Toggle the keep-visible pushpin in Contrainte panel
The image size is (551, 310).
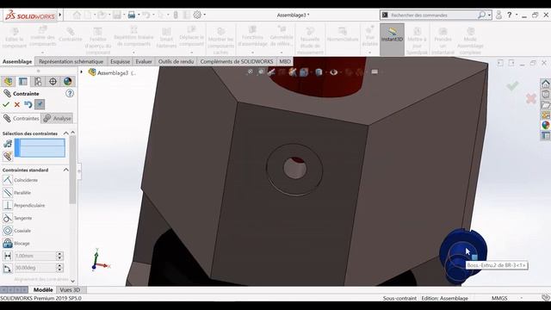coord(40,104)
